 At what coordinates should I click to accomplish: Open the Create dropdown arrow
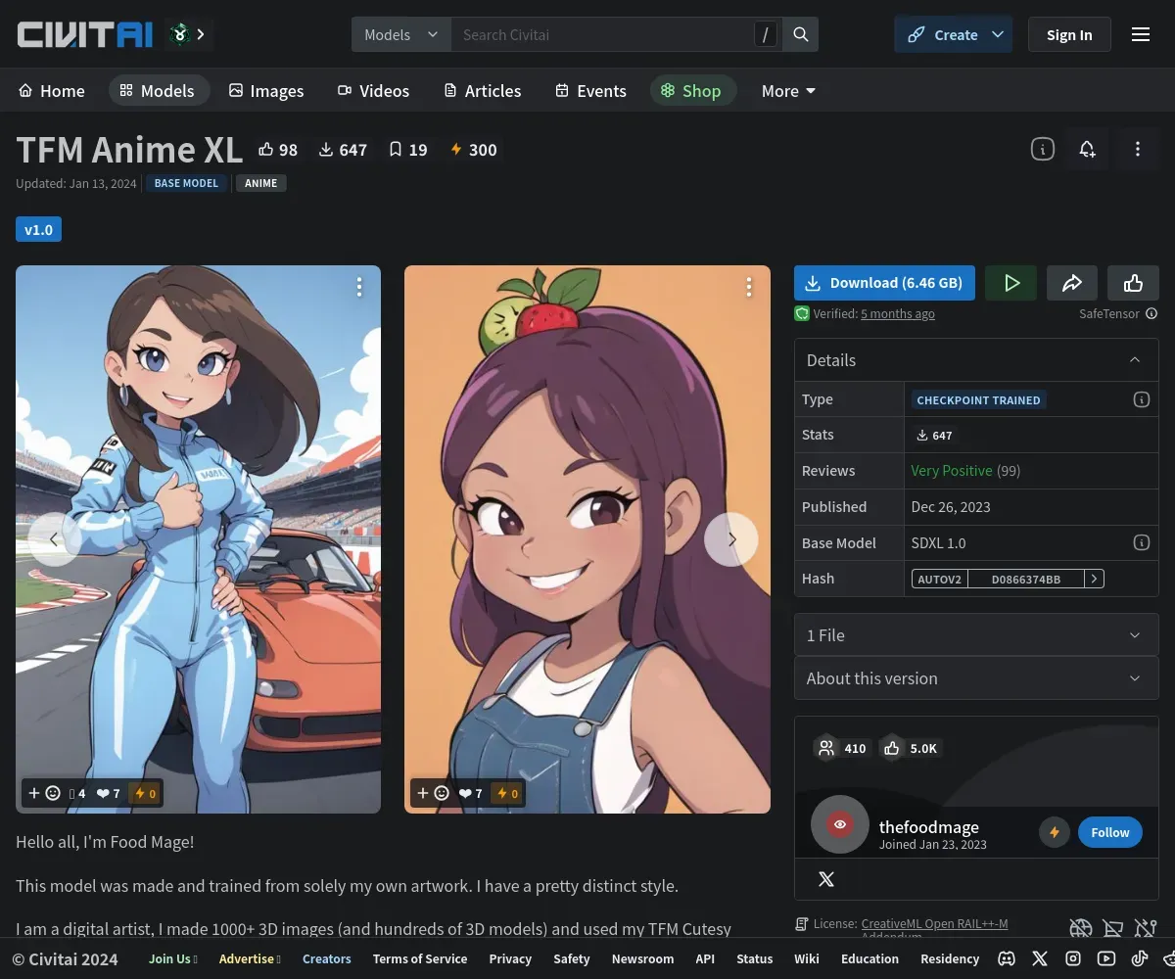tap(998, 34)
